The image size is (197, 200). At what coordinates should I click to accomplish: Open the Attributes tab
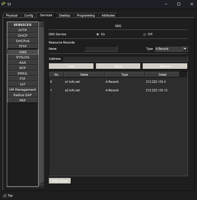(x=108, y=15)
